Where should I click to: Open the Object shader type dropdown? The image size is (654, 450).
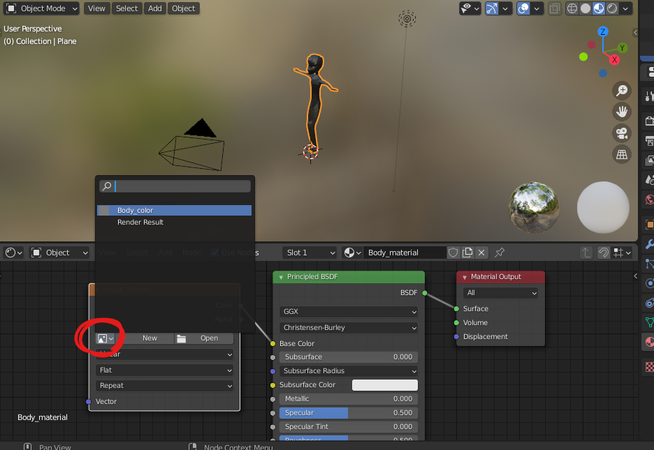[59, 253]
